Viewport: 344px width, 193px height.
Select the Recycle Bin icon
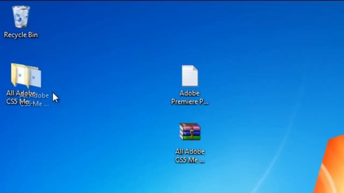click(x=21, y=17)
